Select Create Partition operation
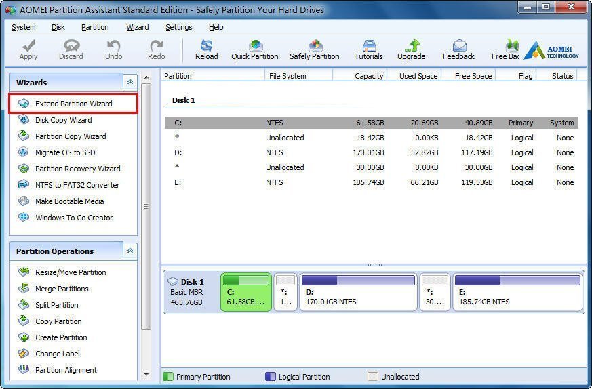Image resolution: width=592 pixels, height=389 pixels. pos(61,337)
